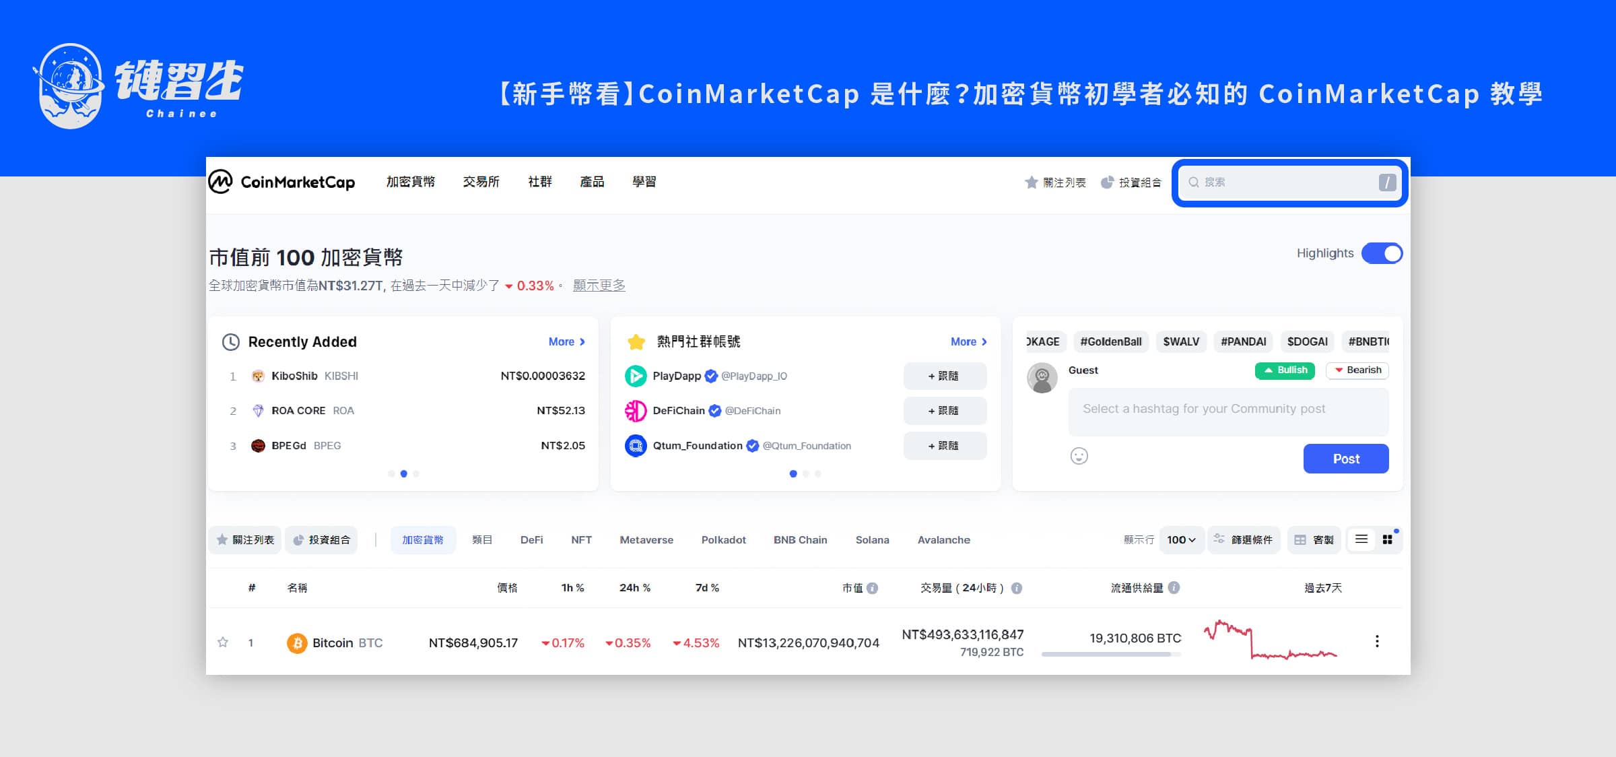Click the search input field
Screen dimensions: 1616x757
pos(1291,183)
